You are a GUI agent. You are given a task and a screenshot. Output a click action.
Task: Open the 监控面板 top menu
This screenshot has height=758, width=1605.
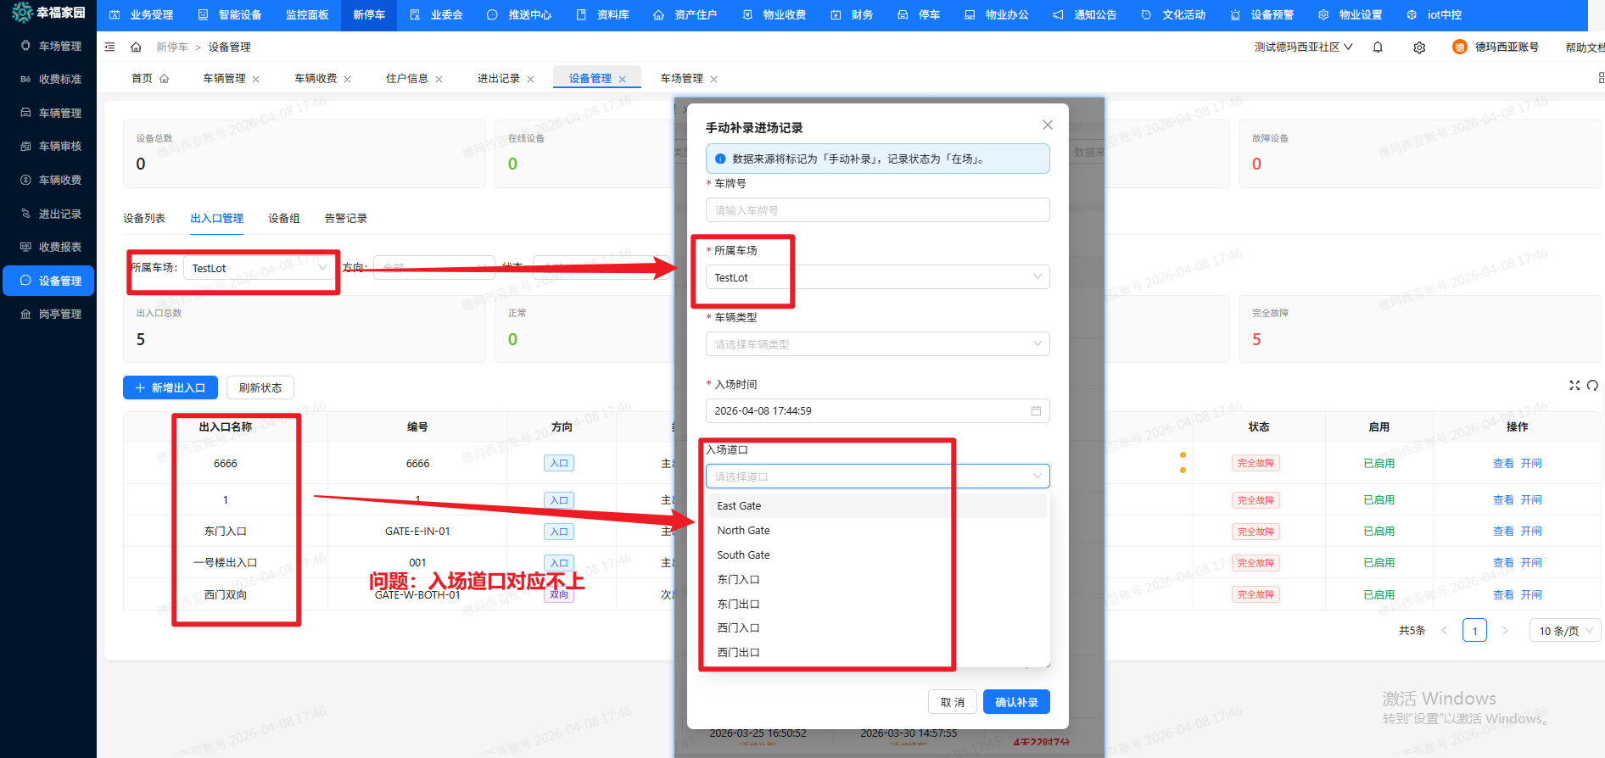[x=307, y=15]
